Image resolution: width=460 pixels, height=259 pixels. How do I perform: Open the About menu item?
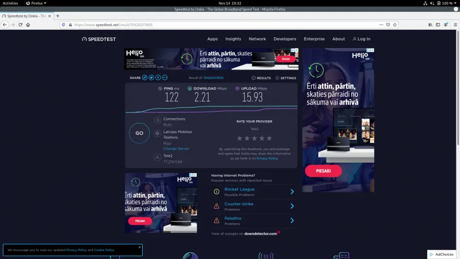pos(338,39)
